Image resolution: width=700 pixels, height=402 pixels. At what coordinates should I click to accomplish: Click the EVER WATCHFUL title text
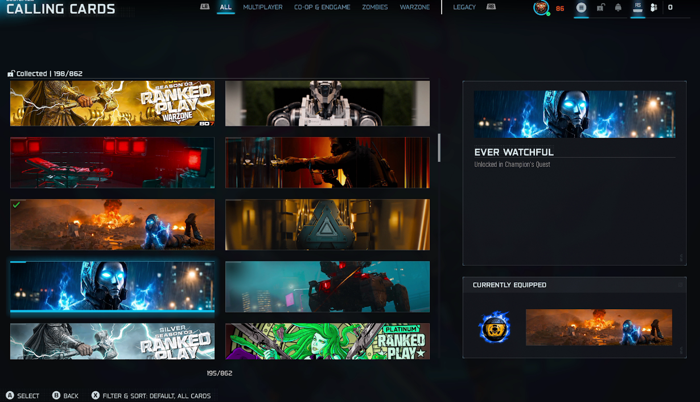514,152
